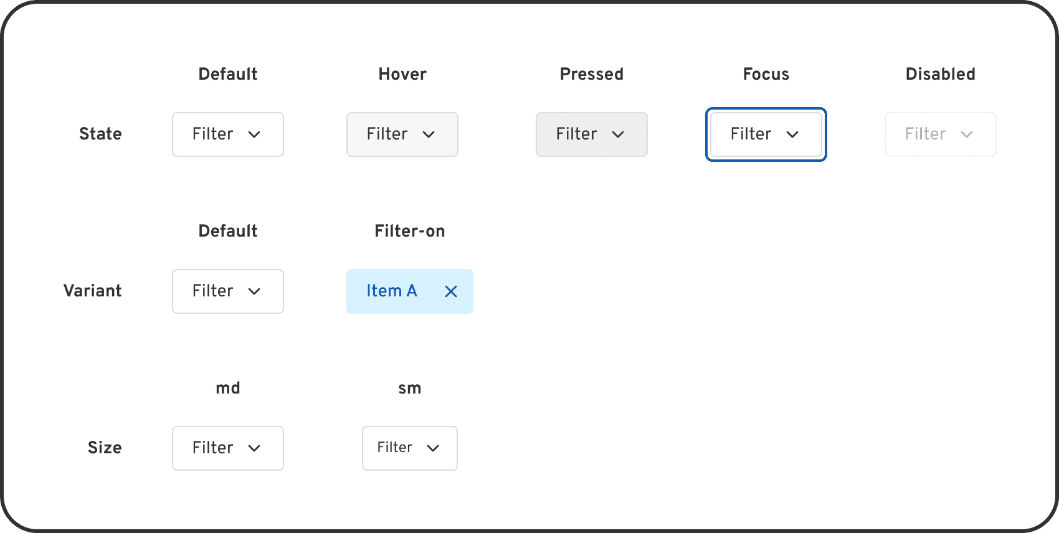Screen dimensions: 1059x533
Task: Click the Disabled column header label
Action: point(940,73)
